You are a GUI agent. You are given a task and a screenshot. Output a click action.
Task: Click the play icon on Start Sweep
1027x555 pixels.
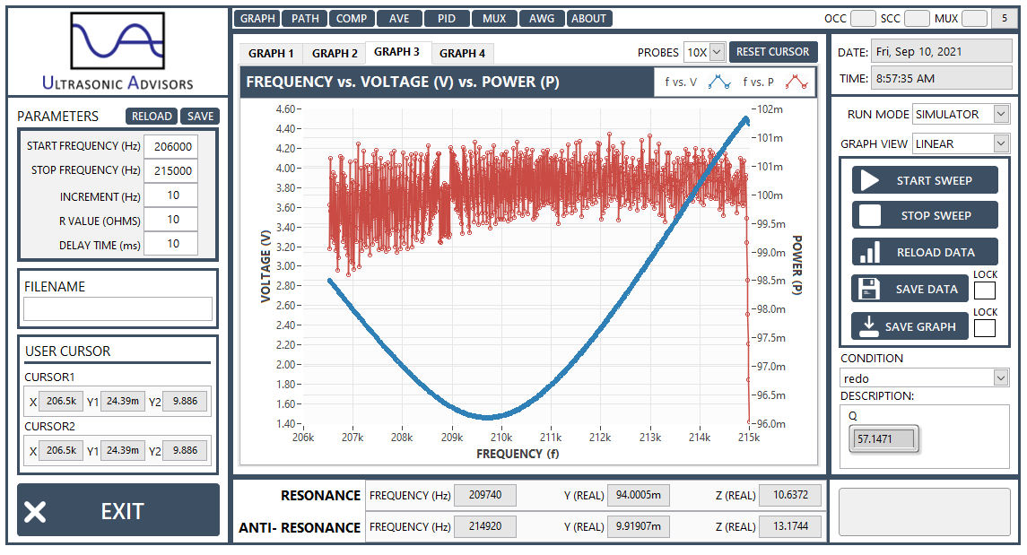coord(869,180)
